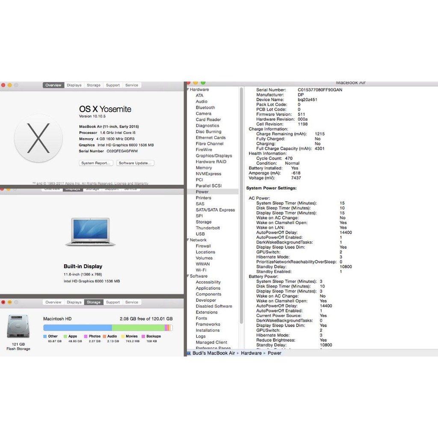Collapse the Hardware section in sidebar
Image resolution: width=438 pixels, height=438 pixels.
(188, 89)
